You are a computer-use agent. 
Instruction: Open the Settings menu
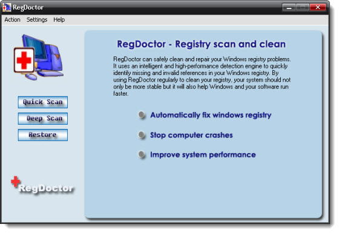[37, 19]
